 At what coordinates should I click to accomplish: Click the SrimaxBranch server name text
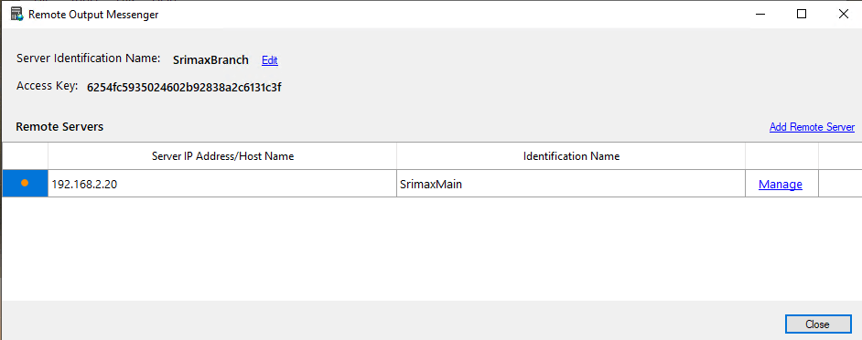(x=210, y=60)
